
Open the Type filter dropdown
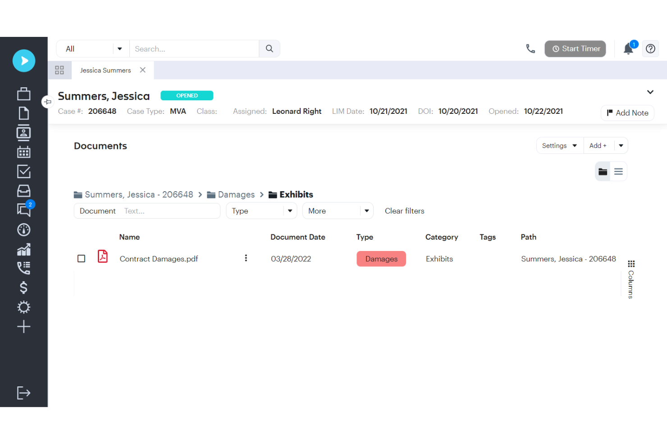point(261,211)
